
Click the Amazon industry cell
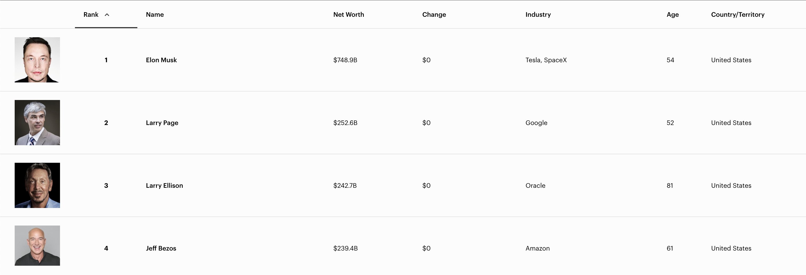pyautogui.click(x=537, y=248)
